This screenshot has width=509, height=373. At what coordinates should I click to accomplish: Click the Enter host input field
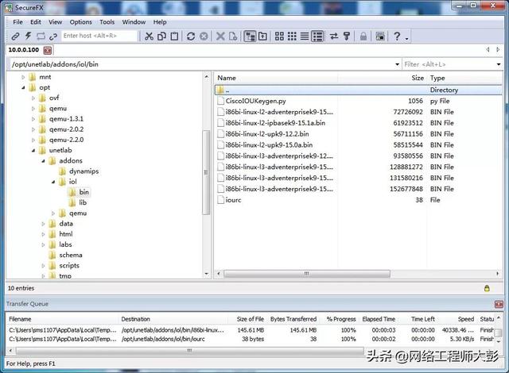pos(99,36)
